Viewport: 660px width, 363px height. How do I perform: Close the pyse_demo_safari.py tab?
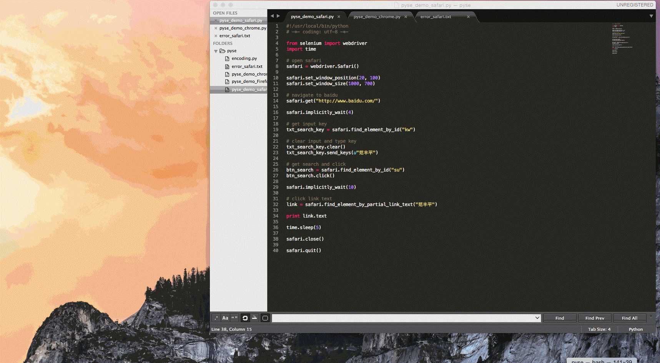(x=339, y=17)
